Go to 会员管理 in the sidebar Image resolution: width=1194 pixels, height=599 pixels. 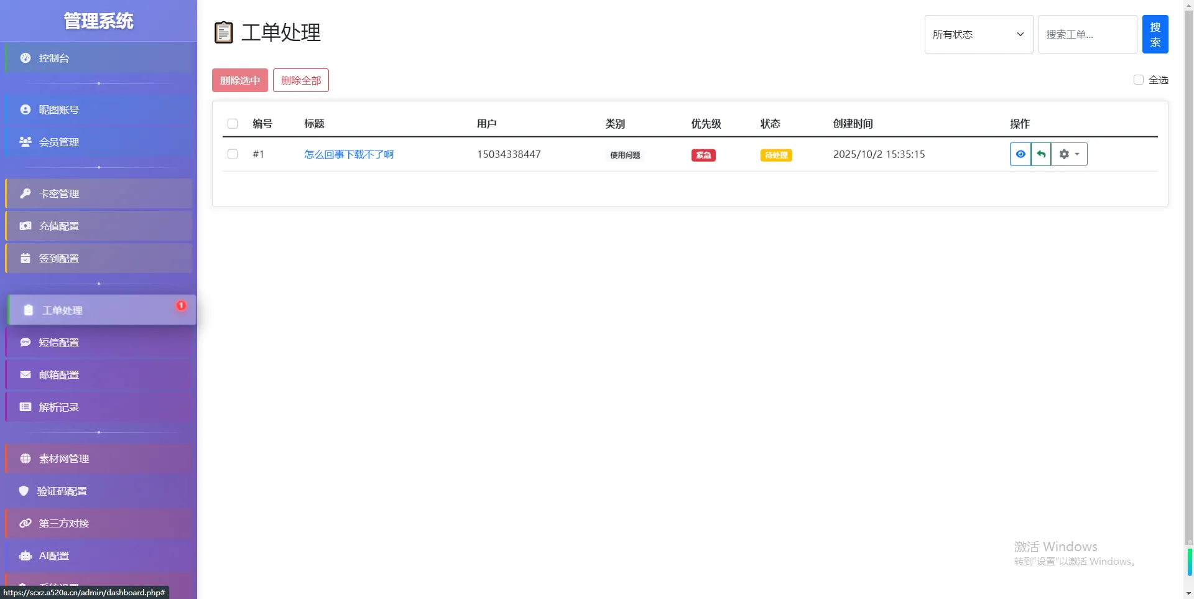coord(59,142)
